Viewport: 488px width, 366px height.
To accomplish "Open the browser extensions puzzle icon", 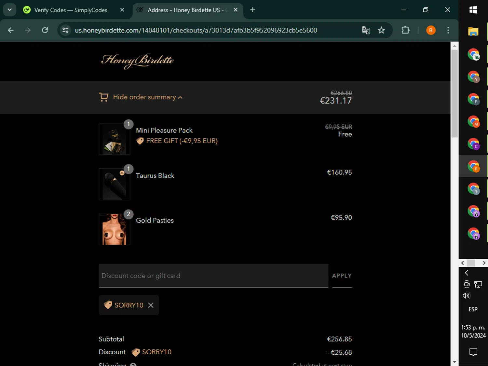I will (x=405, y=30).
